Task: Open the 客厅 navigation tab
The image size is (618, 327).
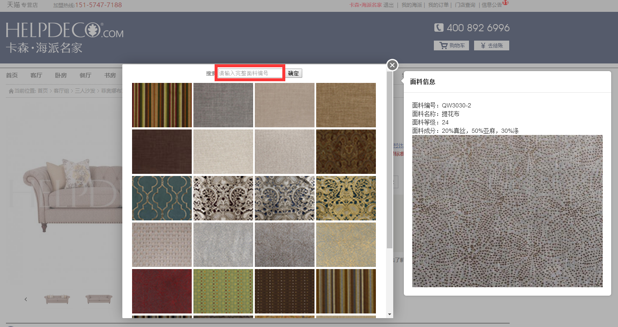Action: click(x=36, y=75)
